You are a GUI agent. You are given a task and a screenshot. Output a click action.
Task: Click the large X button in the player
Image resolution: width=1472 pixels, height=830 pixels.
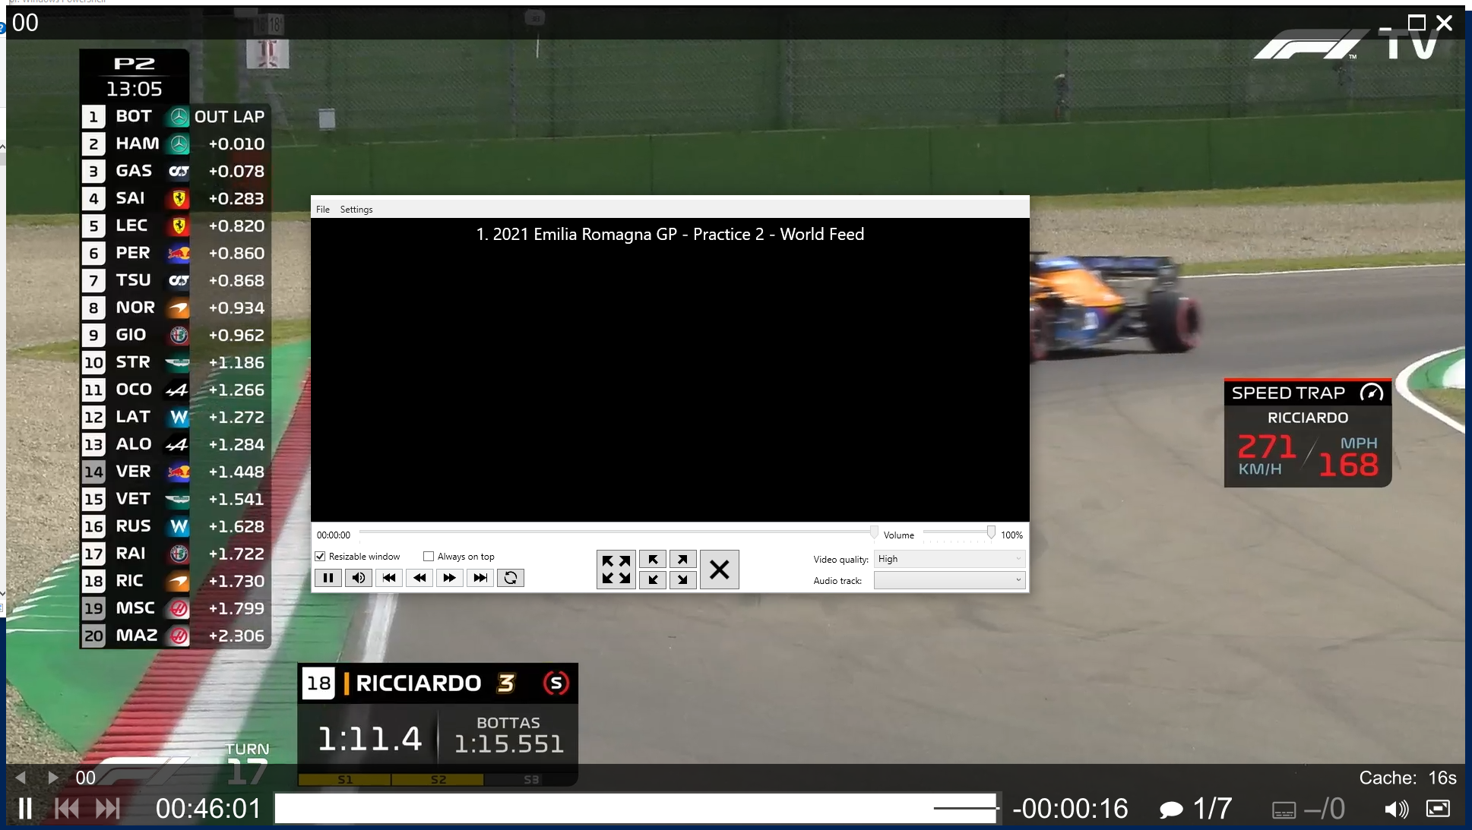coord(719,569)
